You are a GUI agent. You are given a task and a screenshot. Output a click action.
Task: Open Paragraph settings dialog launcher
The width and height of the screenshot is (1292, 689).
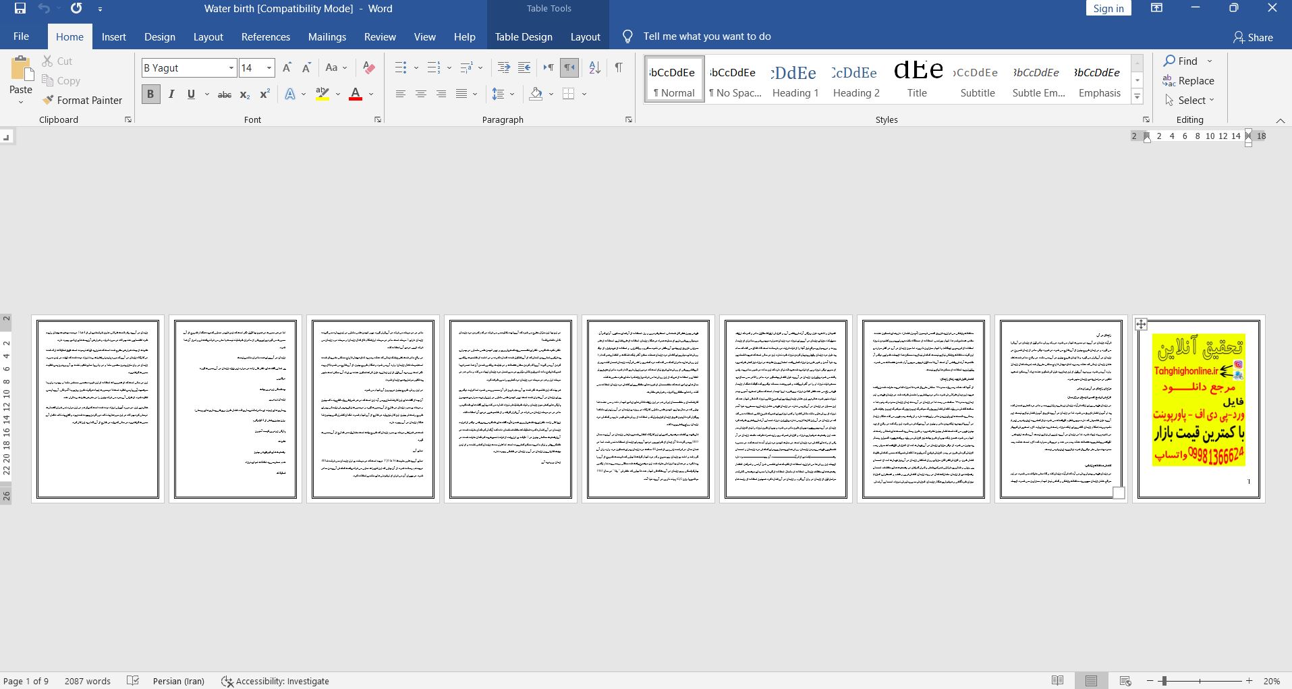pyautogui.click(x=629, y=119)
